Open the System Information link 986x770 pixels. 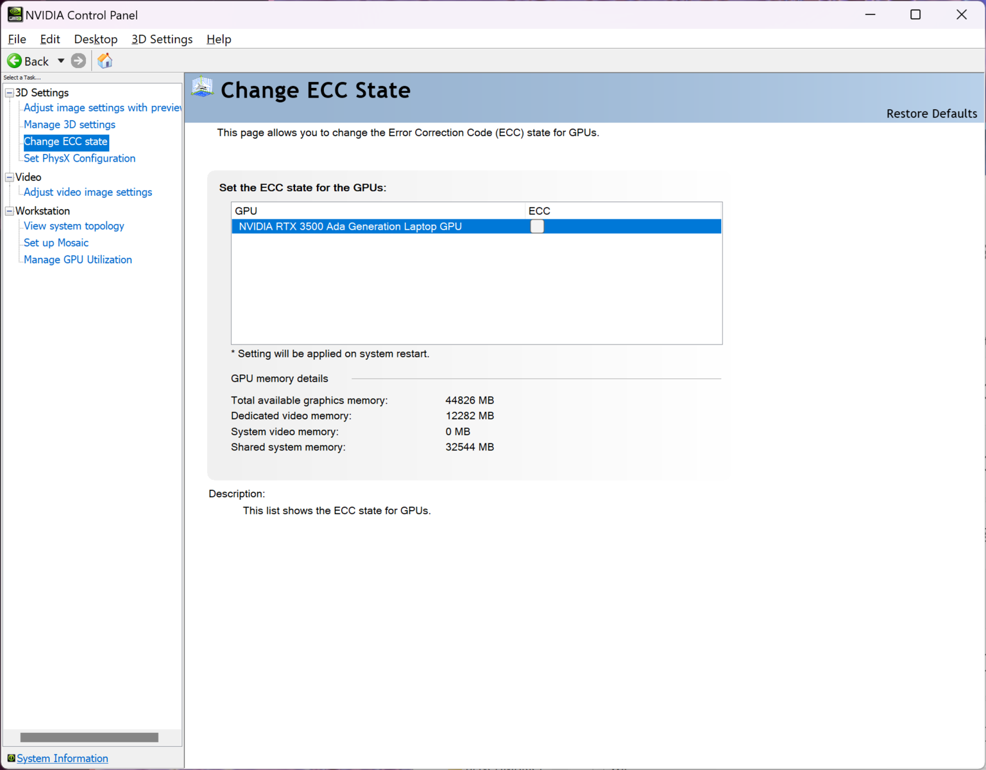click(x=62, y=758)
